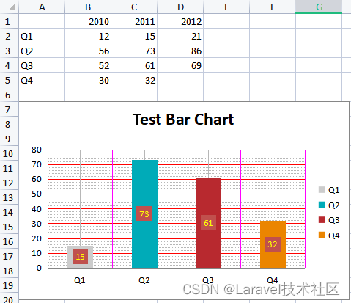Select row 2 header
Screen dimensions: 351x303
point(9,36)
